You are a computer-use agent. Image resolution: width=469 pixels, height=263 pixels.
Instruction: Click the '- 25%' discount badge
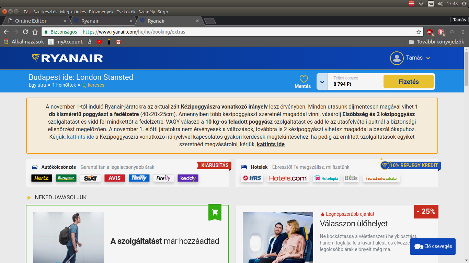(426, 212)
